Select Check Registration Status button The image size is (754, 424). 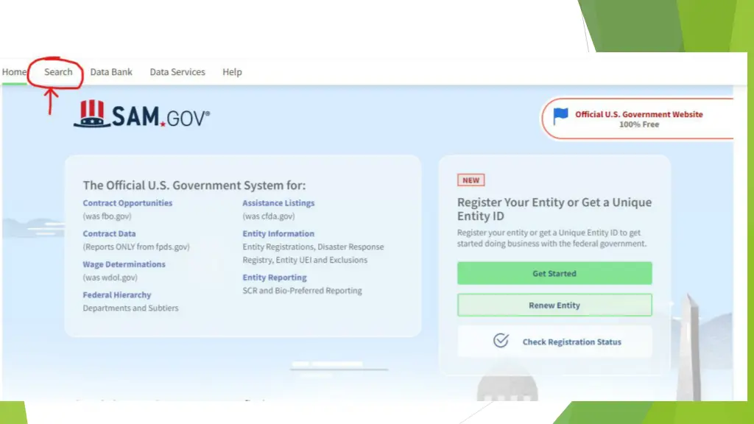[x=554, y=342]
